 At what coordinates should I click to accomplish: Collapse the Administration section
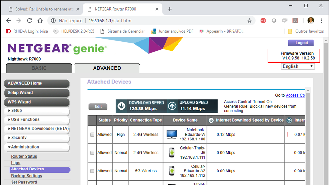(37, 147)
